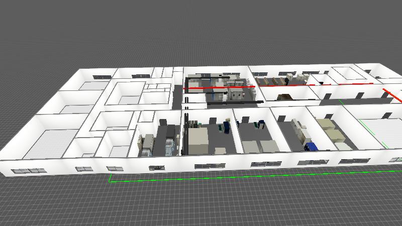Select the leftmost window on the back wall
Image resolution: width=402 pixels, height=226 pixels.
(102, 77)
